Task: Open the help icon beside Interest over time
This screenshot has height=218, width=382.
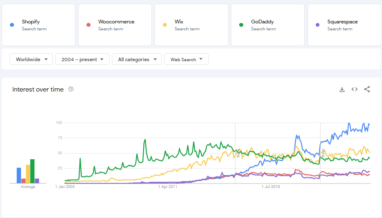Action: [71, 89]
